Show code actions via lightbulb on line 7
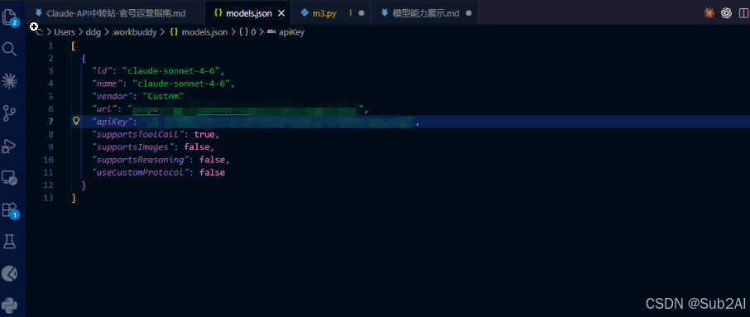This screenshot has width=750, height=317. [x=75, y=121]
